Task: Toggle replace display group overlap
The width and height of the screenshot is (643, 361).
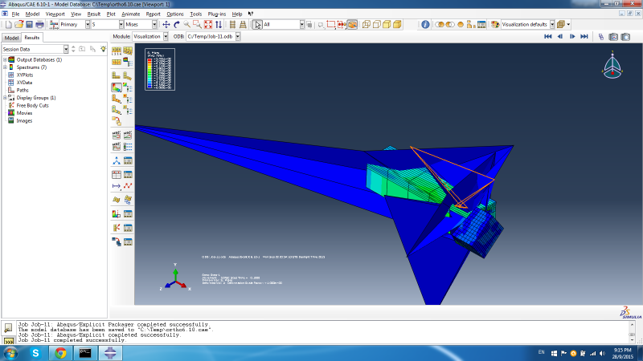Action: tap(439, 25)
